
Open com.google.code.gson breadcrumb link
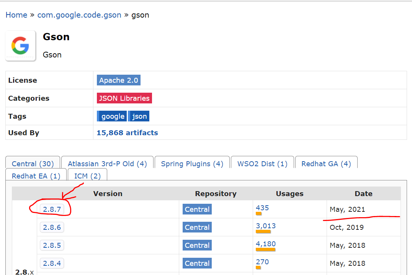tap(79, 15)
